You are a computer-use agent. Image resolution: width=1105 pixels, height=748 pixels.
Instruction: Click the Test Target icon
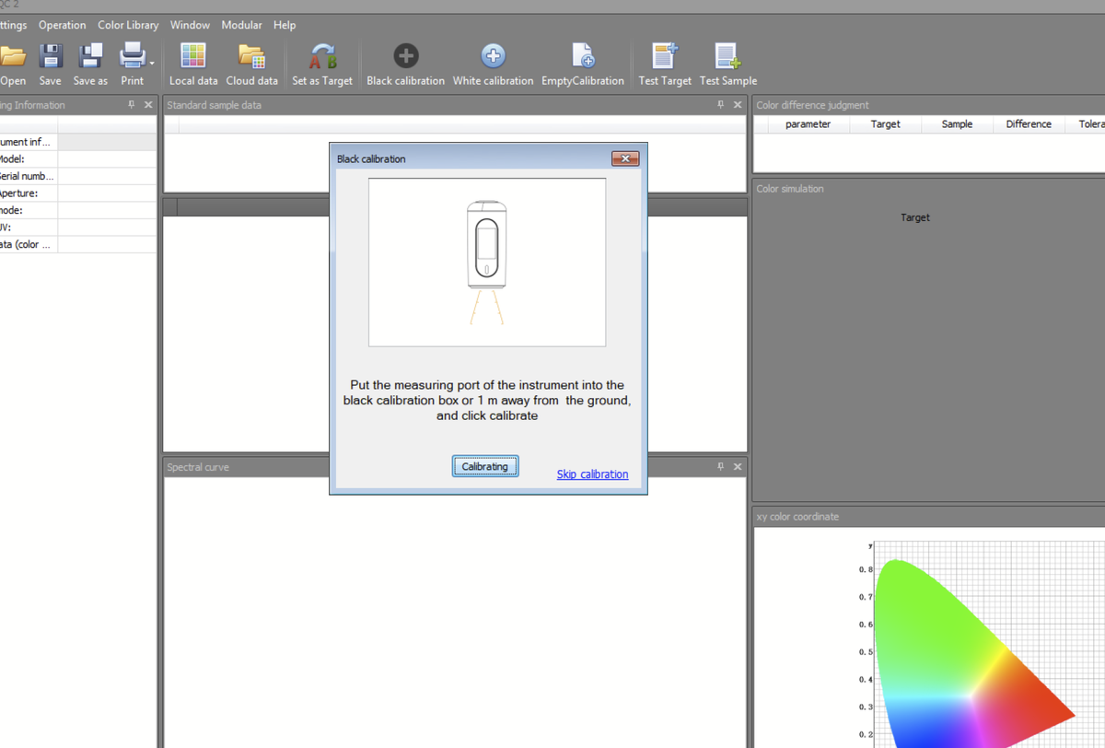coord(664,57)
